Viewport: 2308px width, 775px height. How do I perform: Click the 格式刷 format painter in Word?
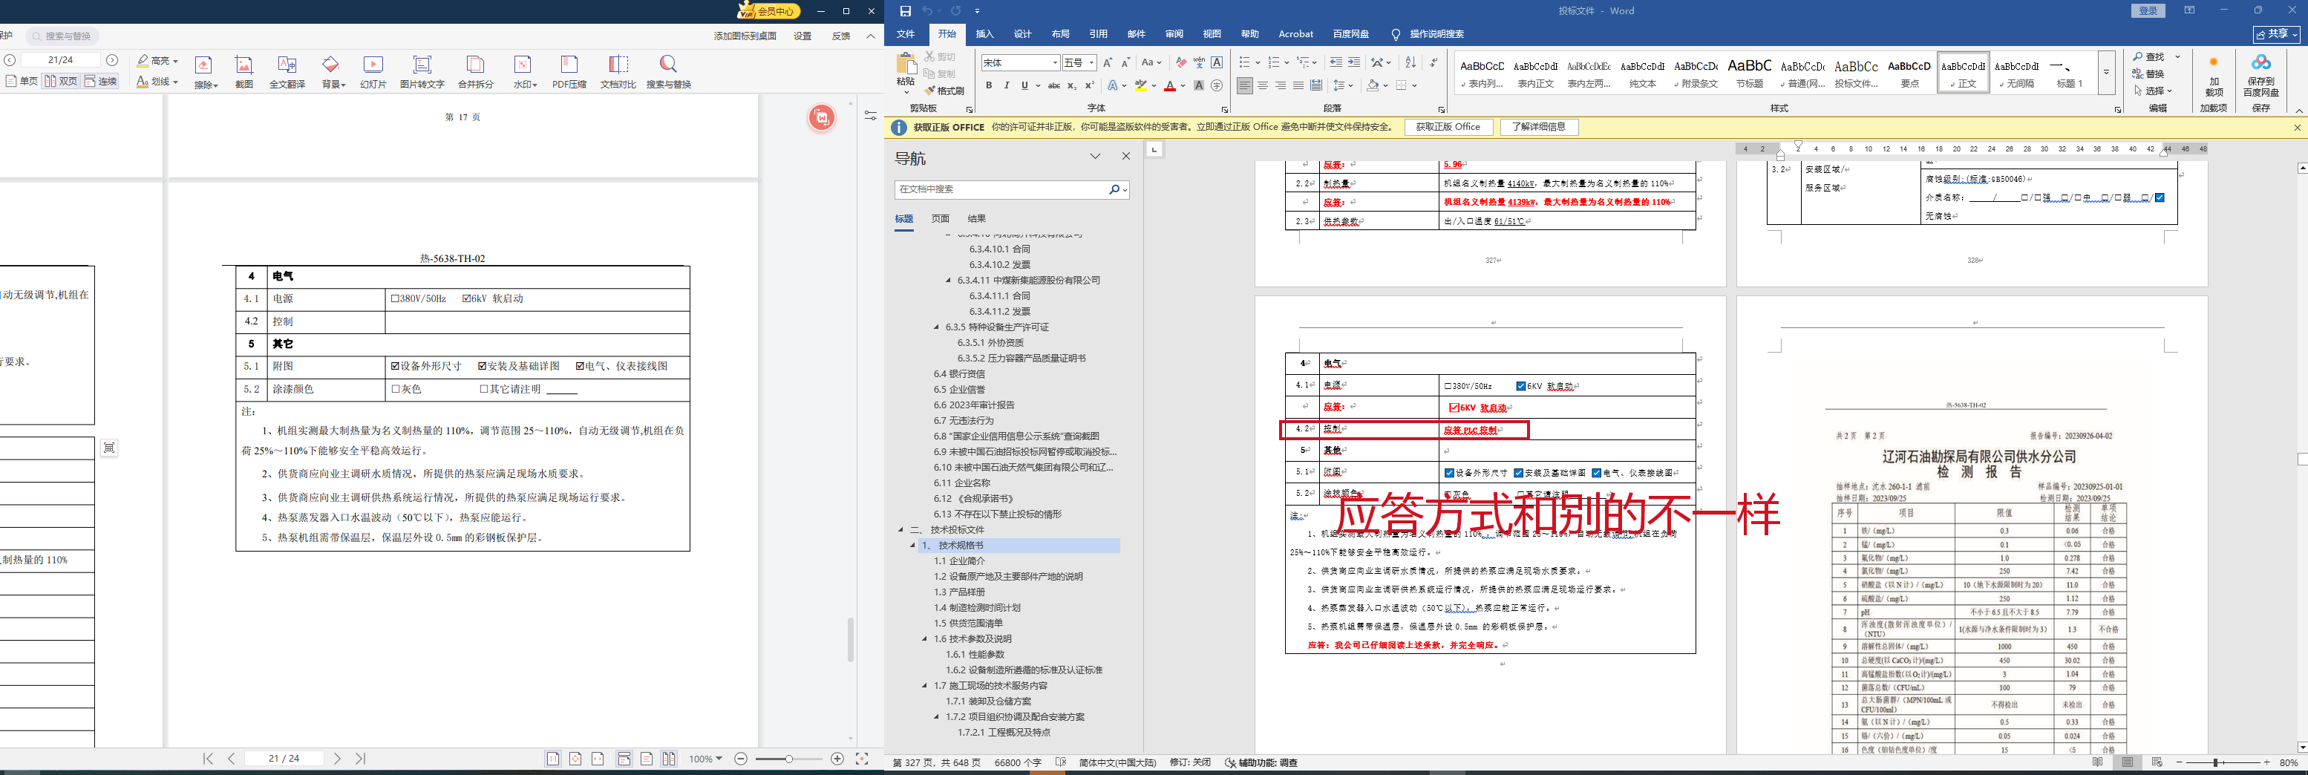(x=944, y=91)
